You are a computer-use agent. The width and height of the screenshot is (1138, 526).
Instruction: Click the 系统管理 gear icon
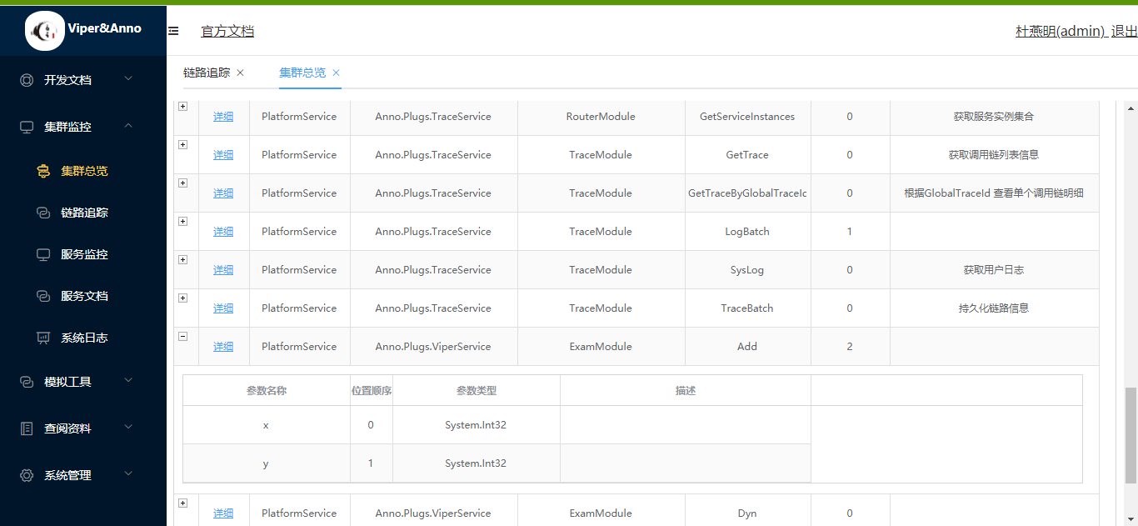click(27, 475)
